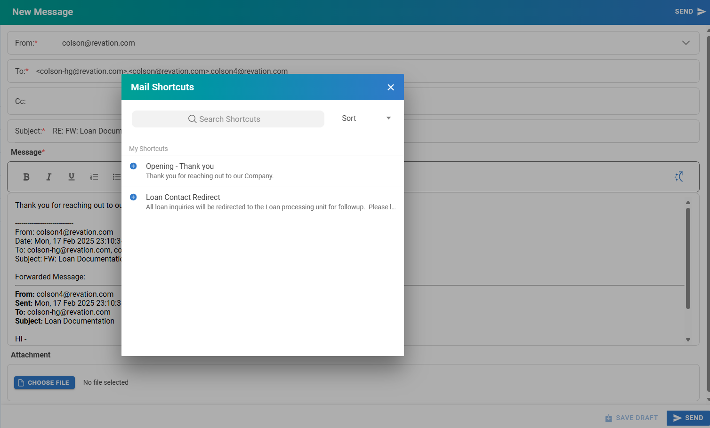Viewport: 710px width, 428px height.
Task: Apply underline formatting in toolbar
Action: click(72, 177)
